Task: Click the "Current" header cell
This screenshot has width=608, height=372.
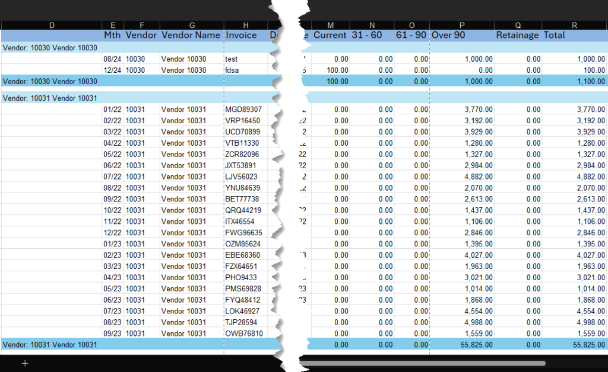Action: (x=330, y=35)
